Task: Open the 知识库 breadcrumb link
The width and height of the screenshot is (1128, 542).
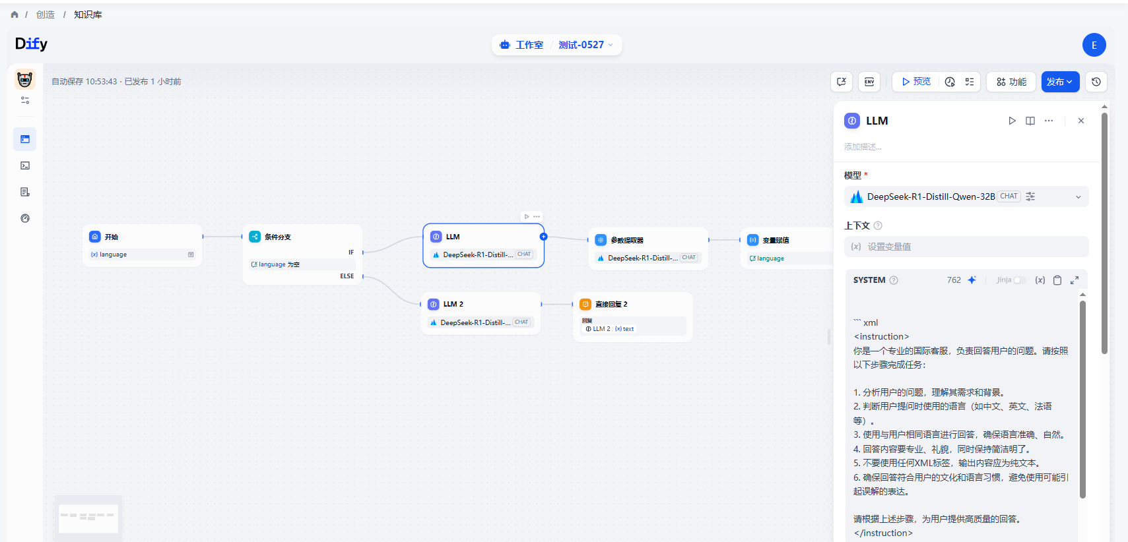Action: (x=88, y=15)
